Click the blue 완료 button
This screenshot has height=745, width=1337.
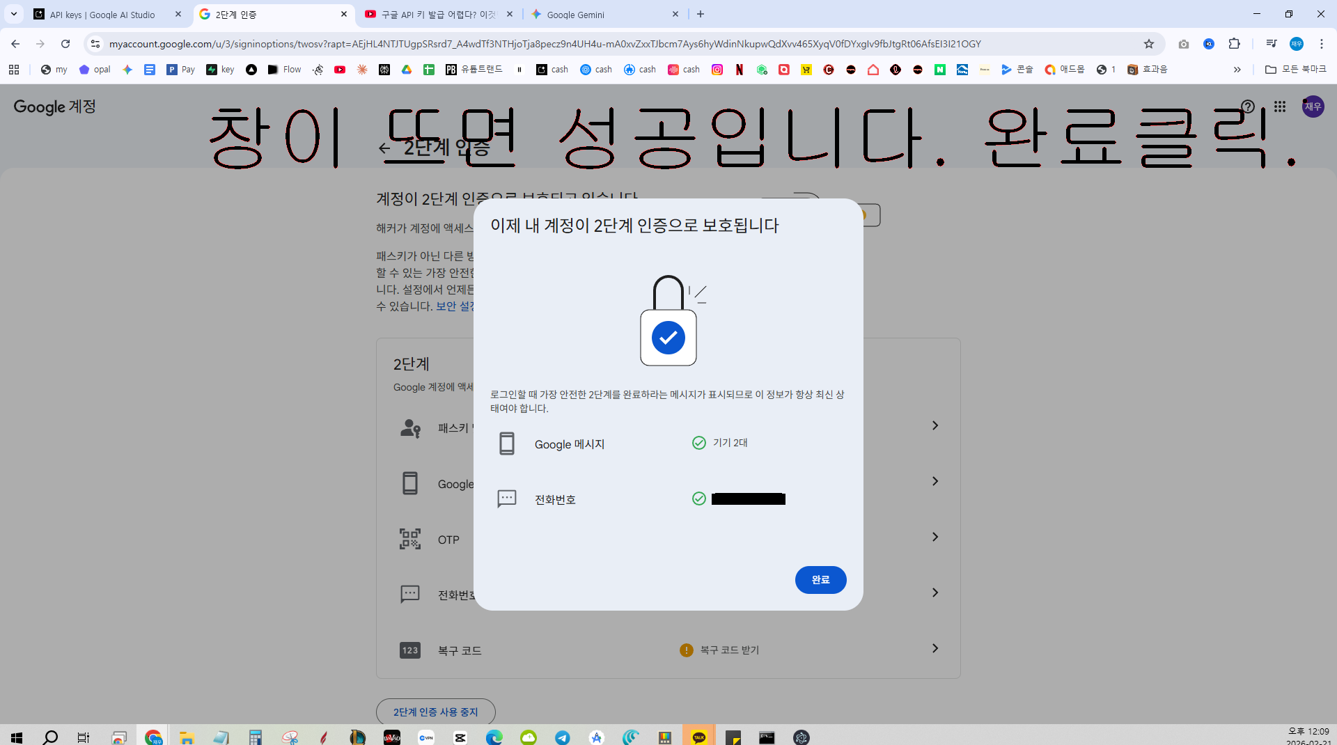coord(820,580)
